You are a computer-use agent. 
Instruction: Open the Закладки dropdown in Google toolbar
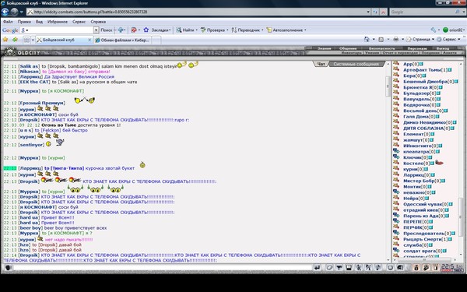tap(161, 30)
